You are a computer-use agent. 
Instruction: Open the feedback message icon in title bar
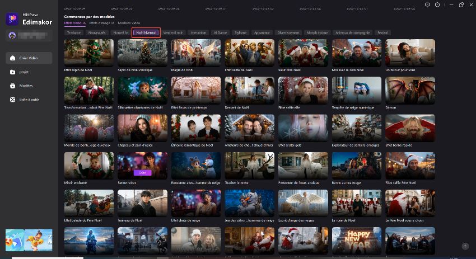click(427, 4)
